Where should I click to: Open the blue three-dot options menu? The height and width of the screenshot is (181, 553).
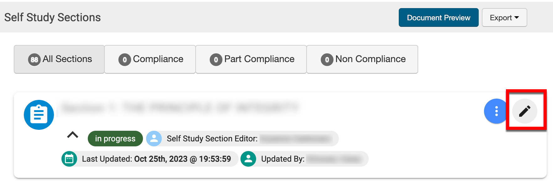[496, 111]
